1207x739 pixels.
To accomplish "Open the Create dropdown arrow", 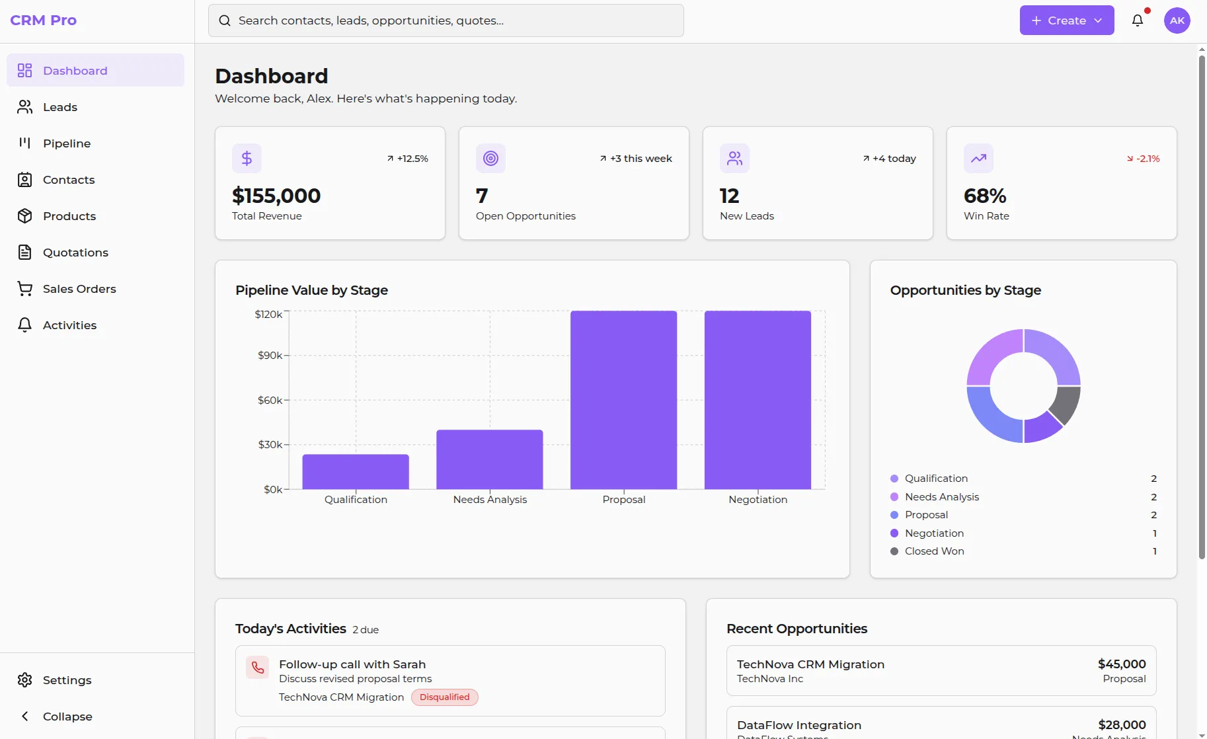I will pyautogui.click(x=1097, y=20).
